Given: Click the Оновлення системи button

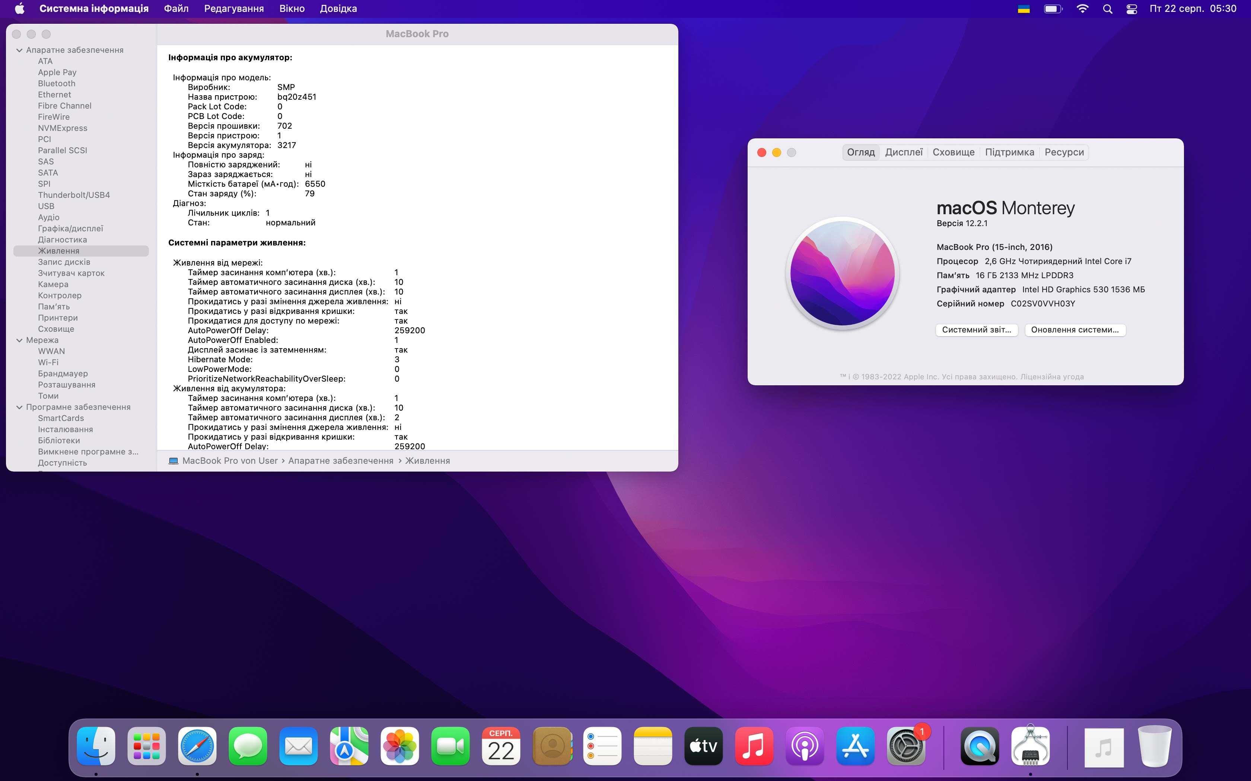Looking at the screenshot, I should coord(1075,330).
